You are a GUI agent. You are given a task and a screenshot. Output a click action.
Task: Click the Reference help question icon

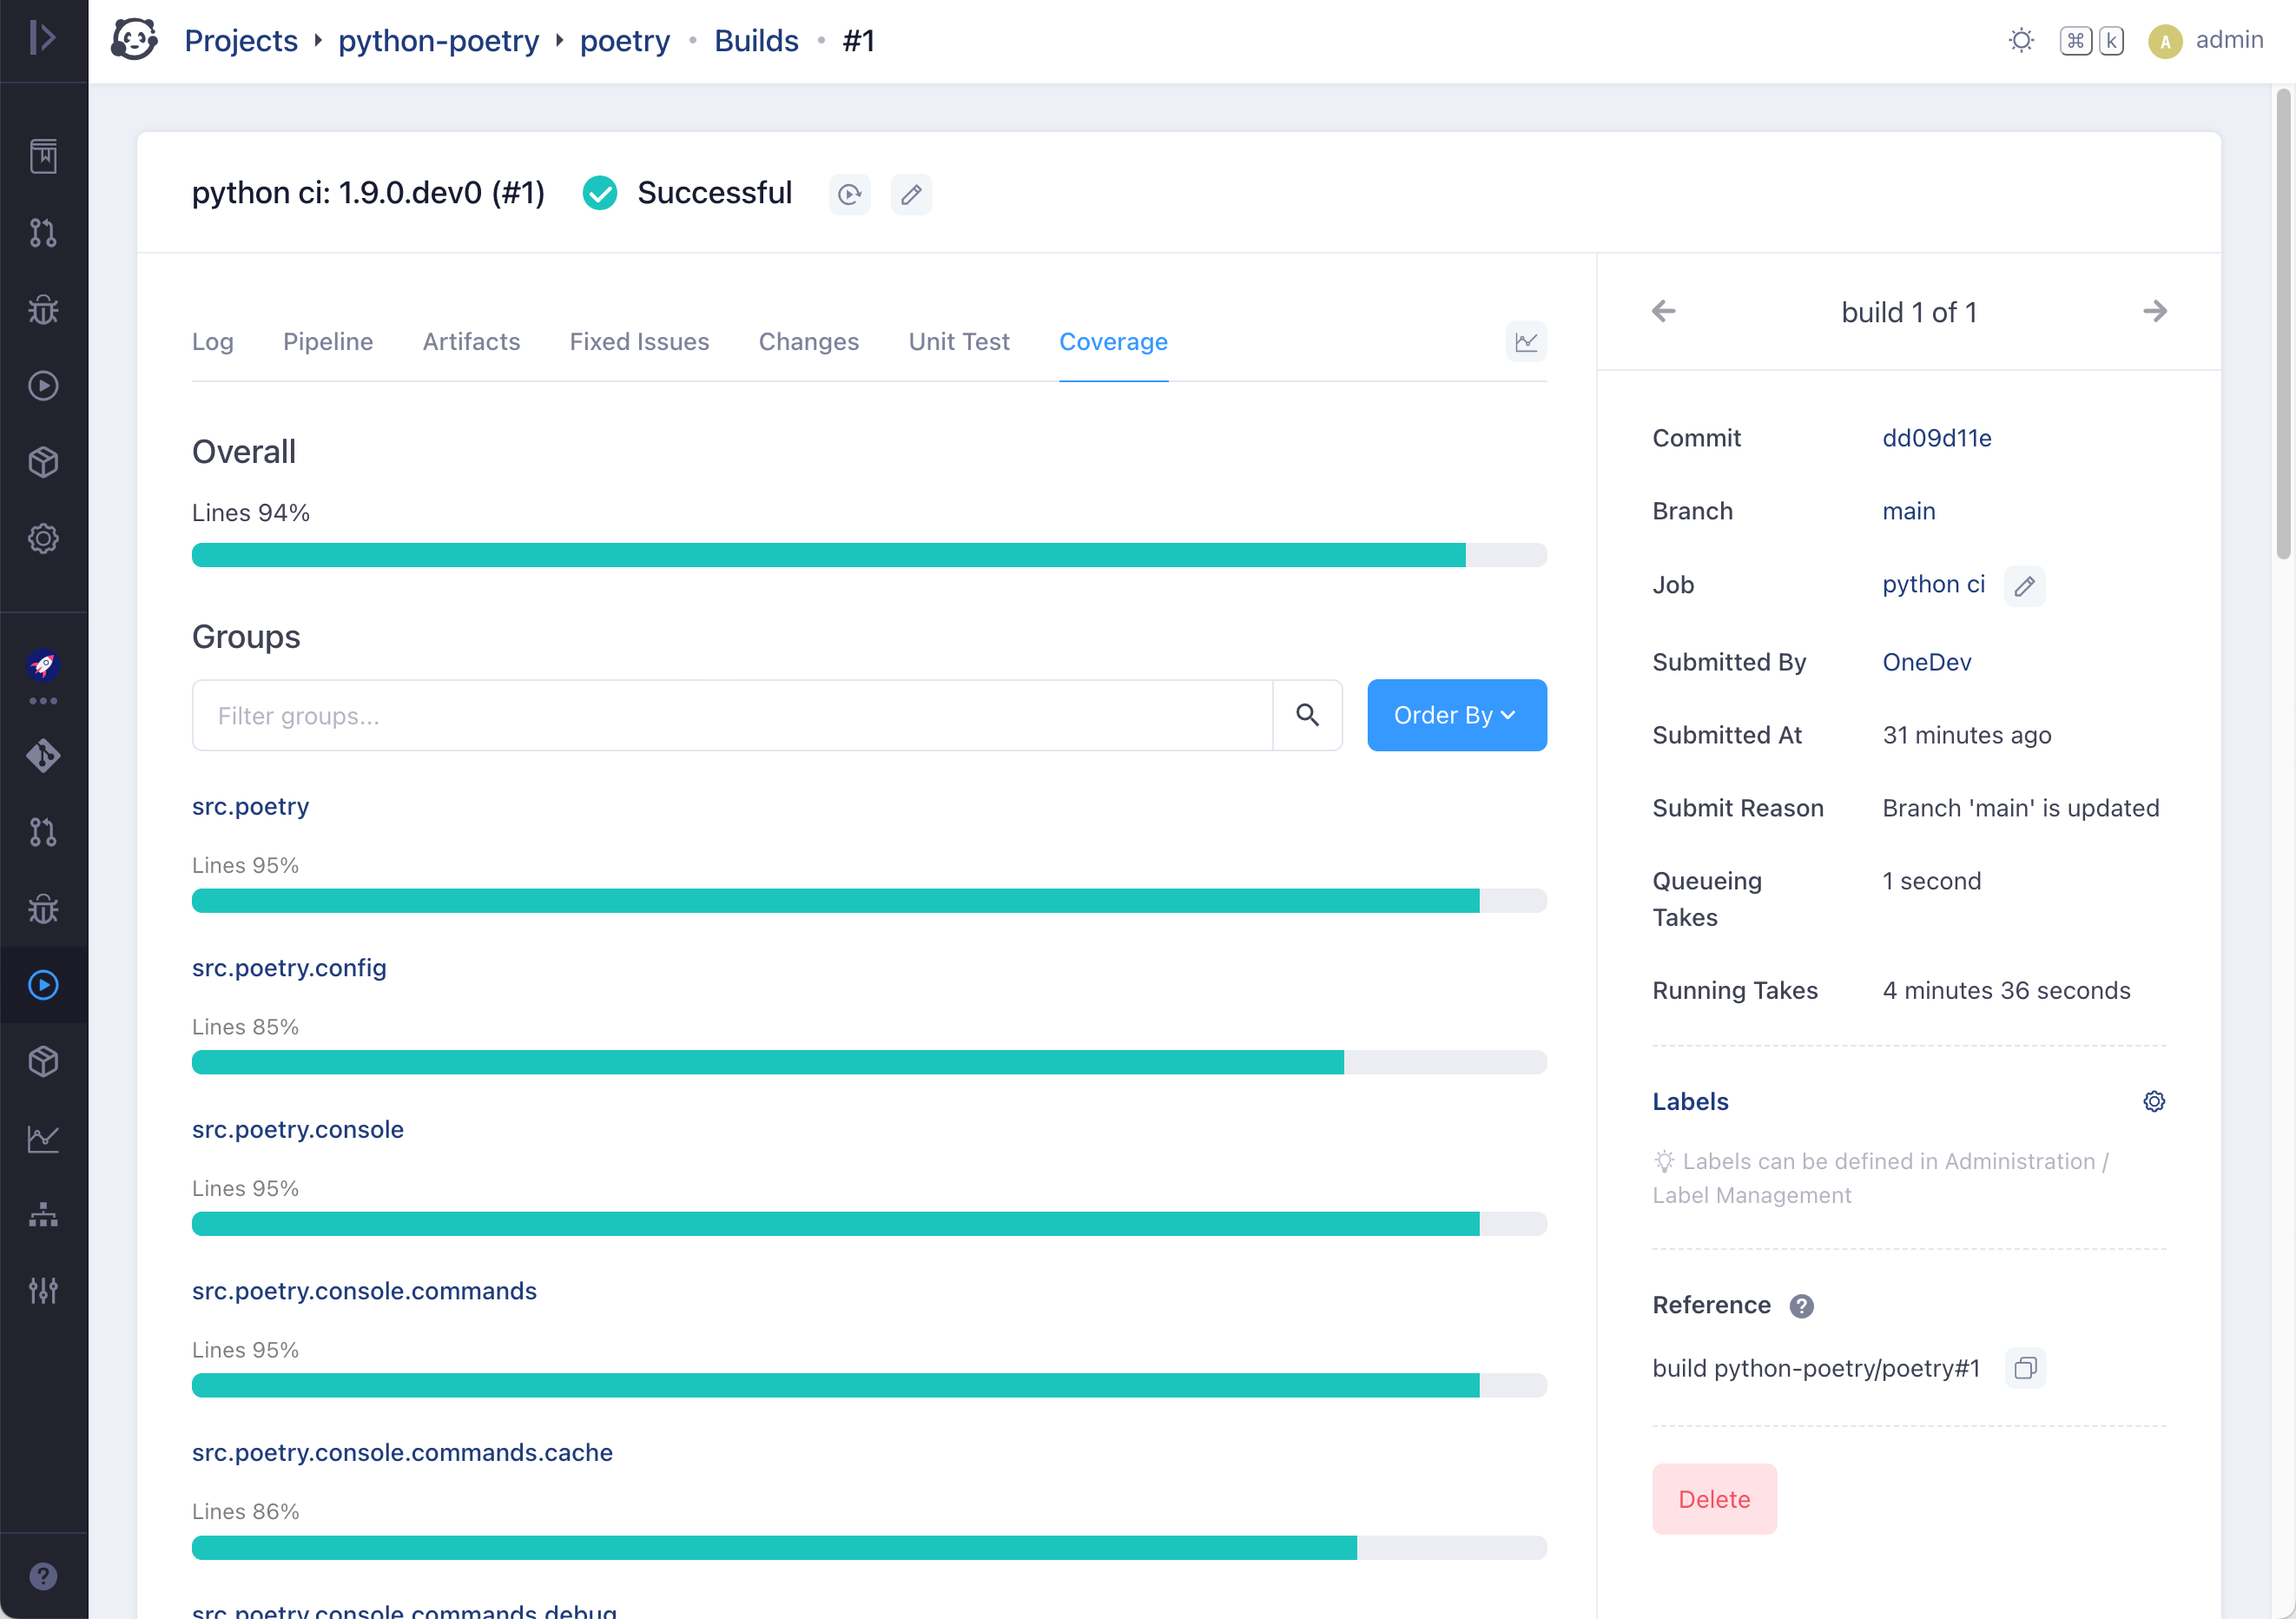pyautogui.click(x=1801, y=1306)
